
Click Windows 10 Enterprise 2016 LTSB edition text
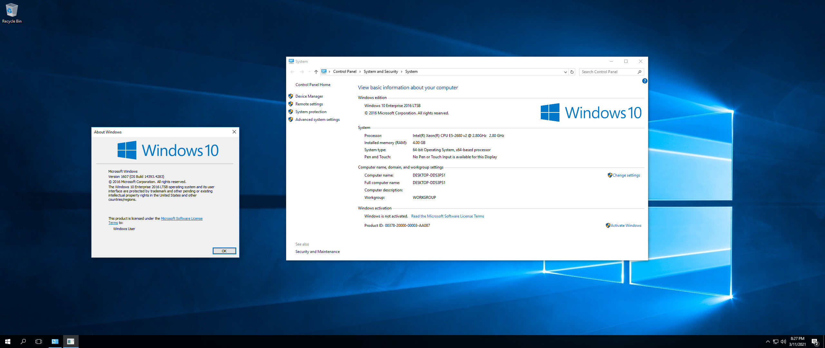pyautogui.click(x=393, y=106)
